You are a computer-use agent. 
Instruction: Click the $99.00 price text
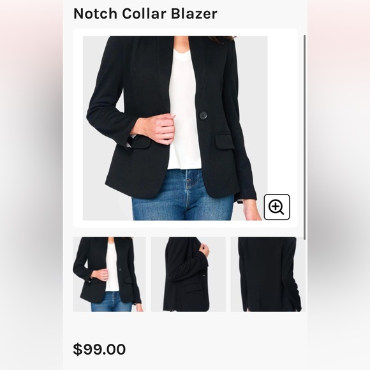pyautogui.click(x=99, y=349)
